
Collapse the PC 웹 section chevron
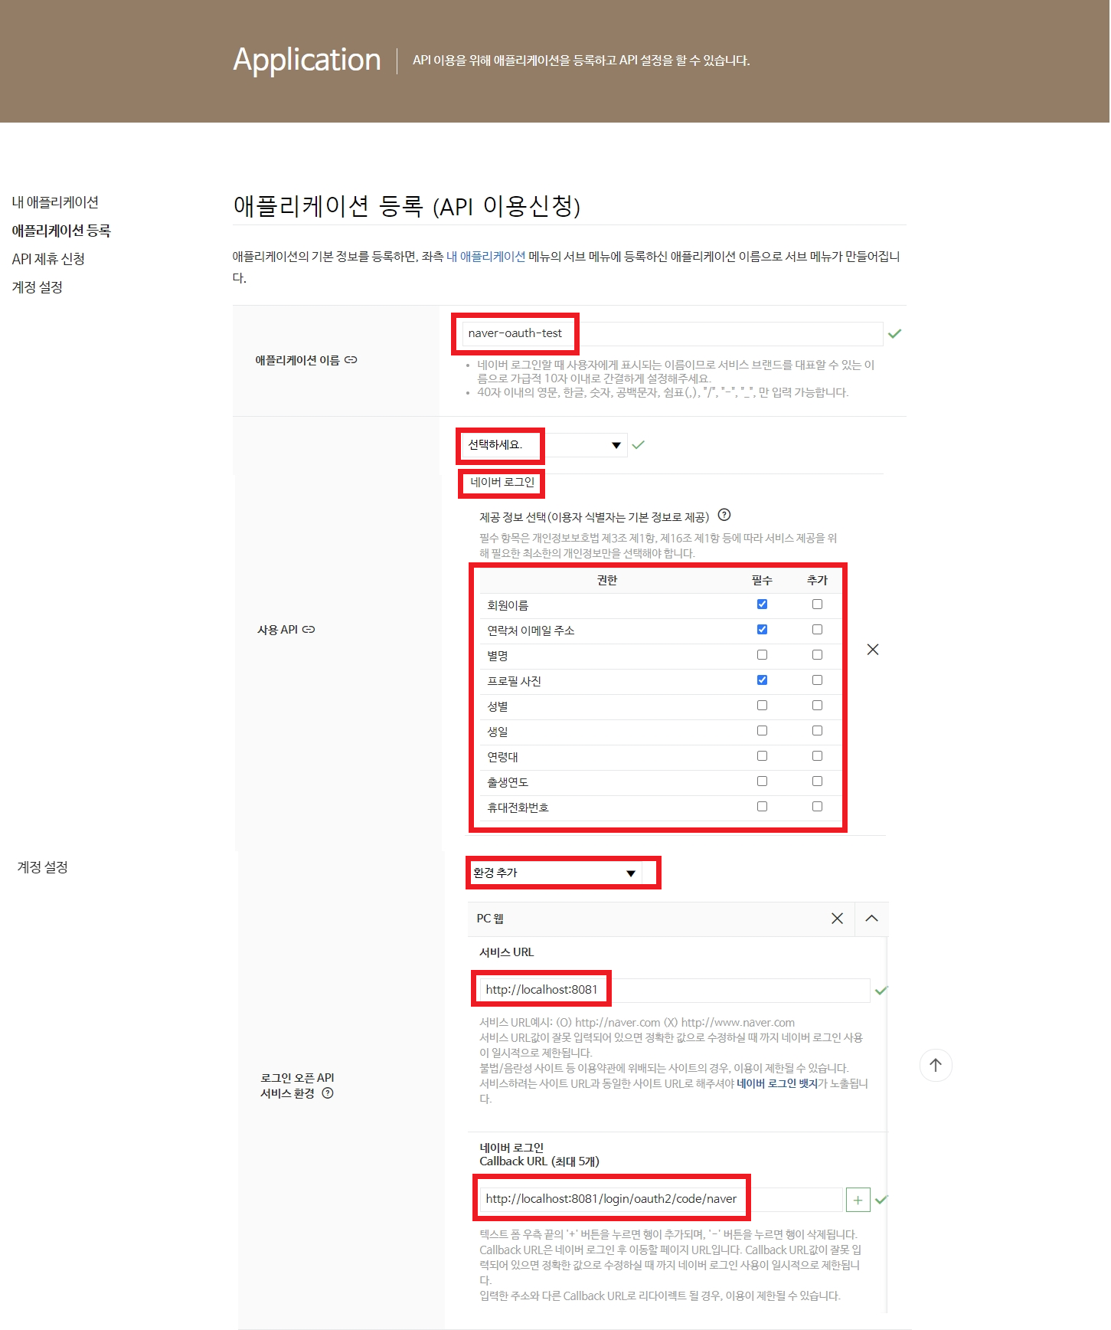(871, 919)
